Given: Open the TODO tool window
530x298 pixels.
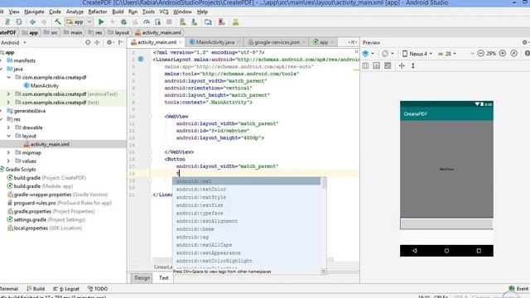Looking at the screenshot, I should 98,289.
